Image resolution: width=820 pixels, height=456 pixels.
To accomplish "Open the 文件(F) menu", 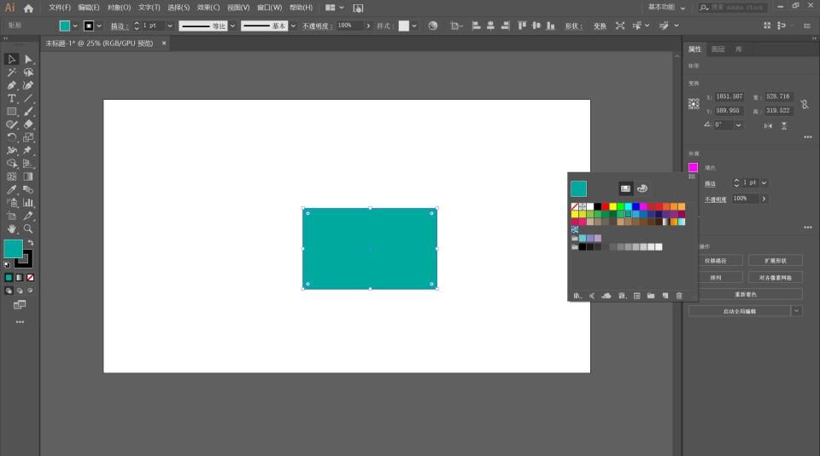I will (60, 8).
